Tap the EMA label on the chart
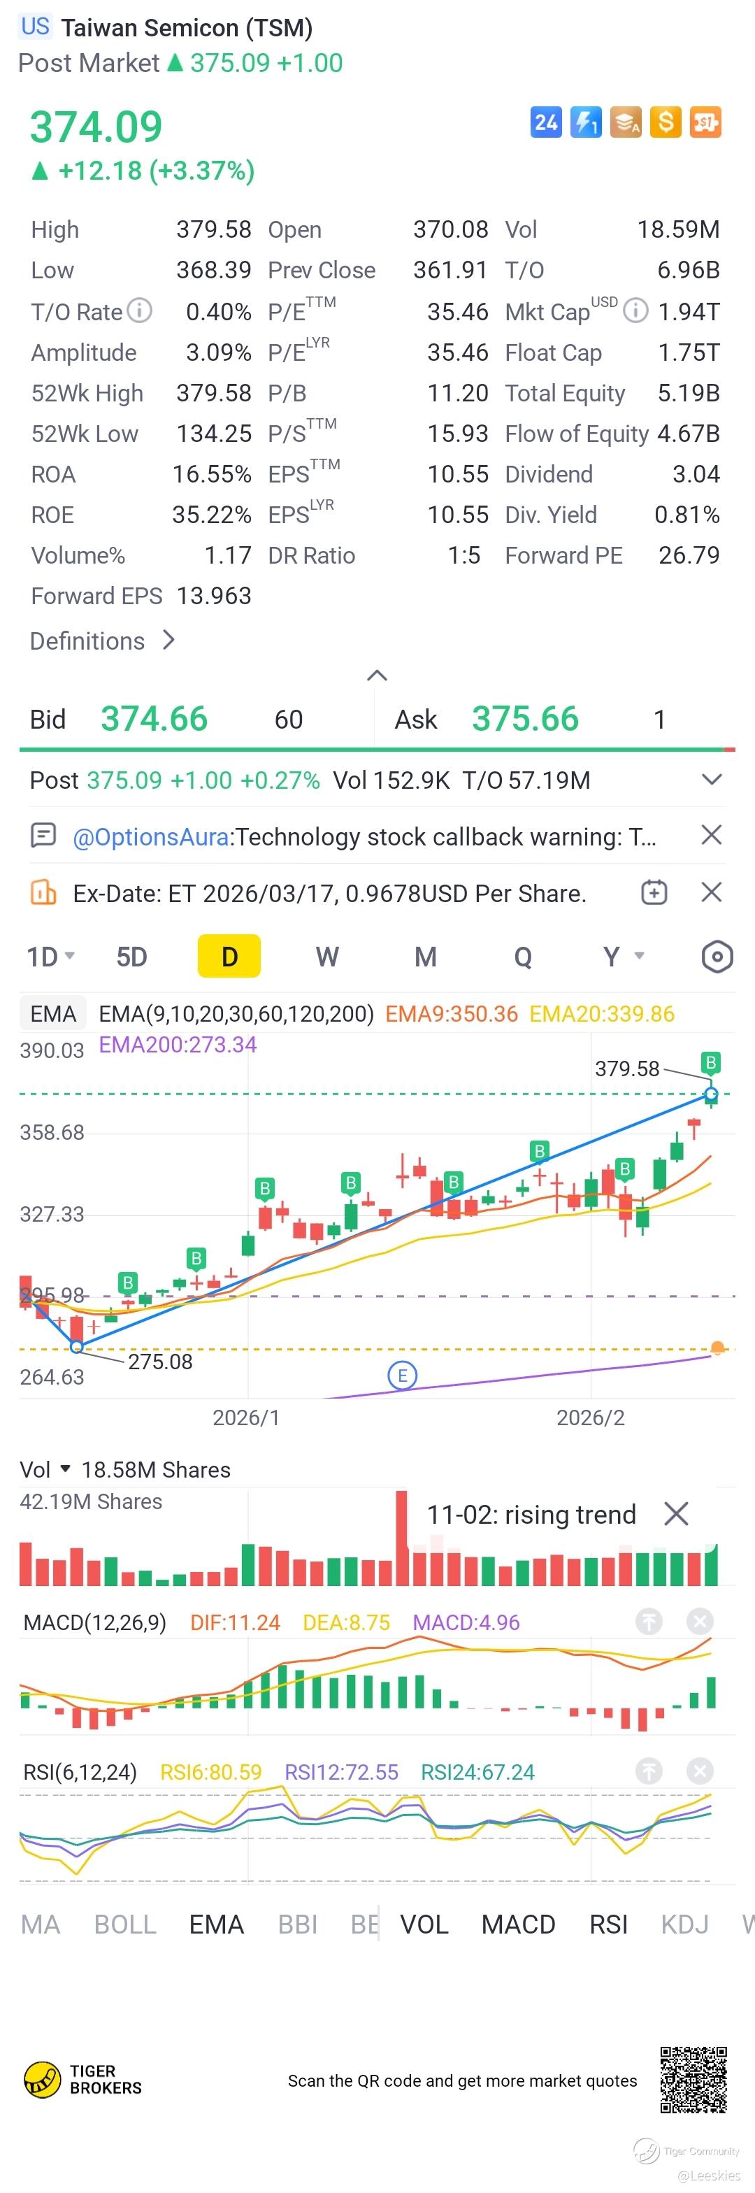Screen dimensions: 755x2193 pos(52,1013)
